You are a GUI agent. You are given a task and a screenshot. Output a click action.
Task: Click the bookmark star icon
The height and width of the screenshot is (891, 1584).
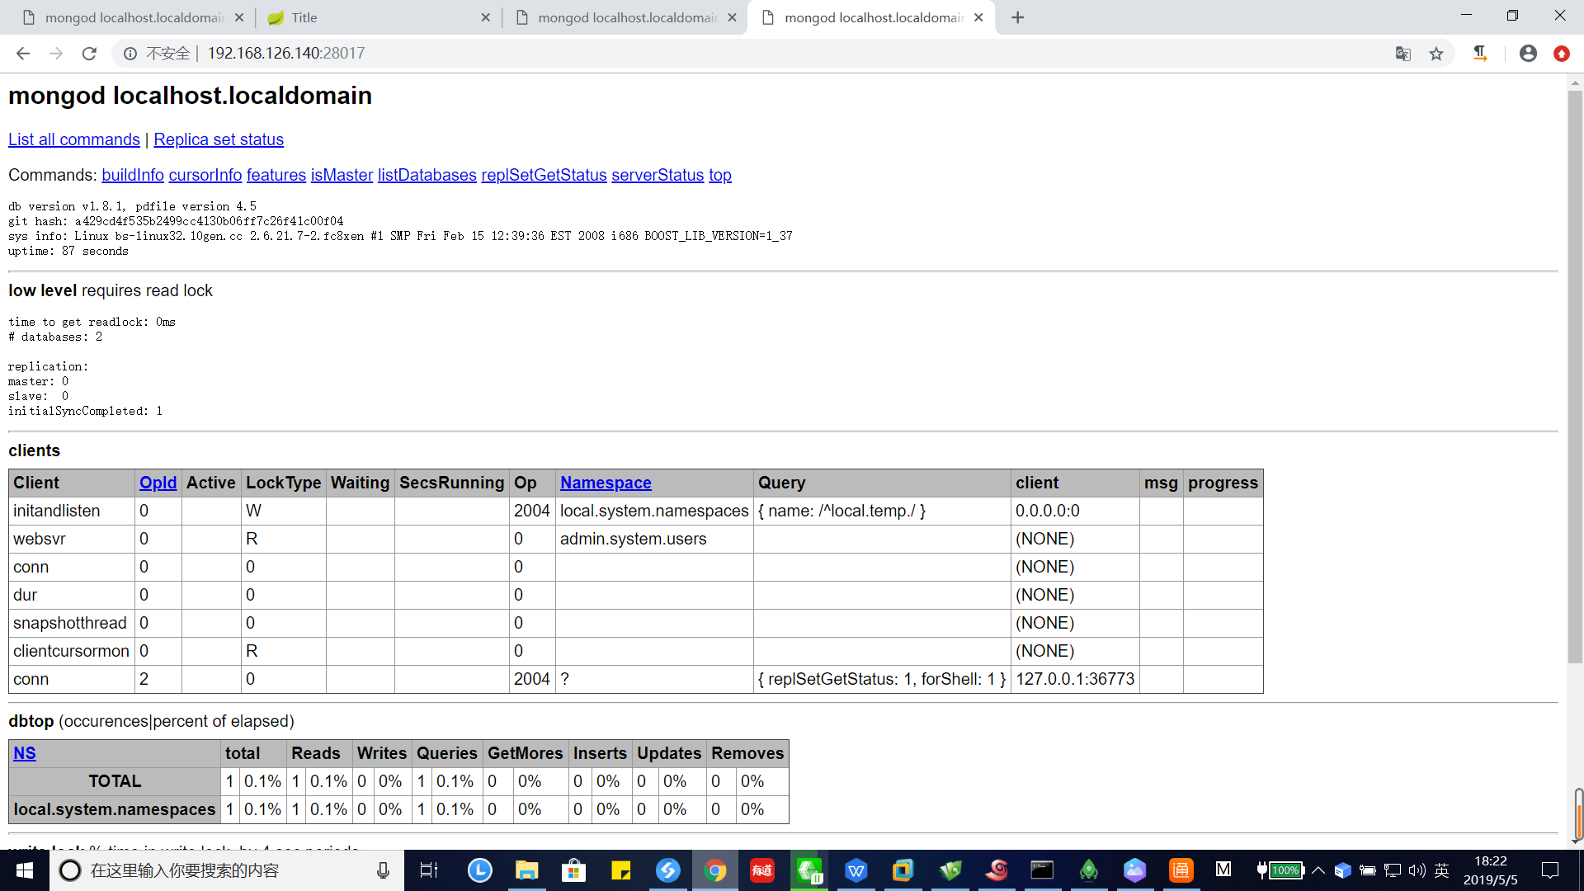click(x=1437, y=53)
